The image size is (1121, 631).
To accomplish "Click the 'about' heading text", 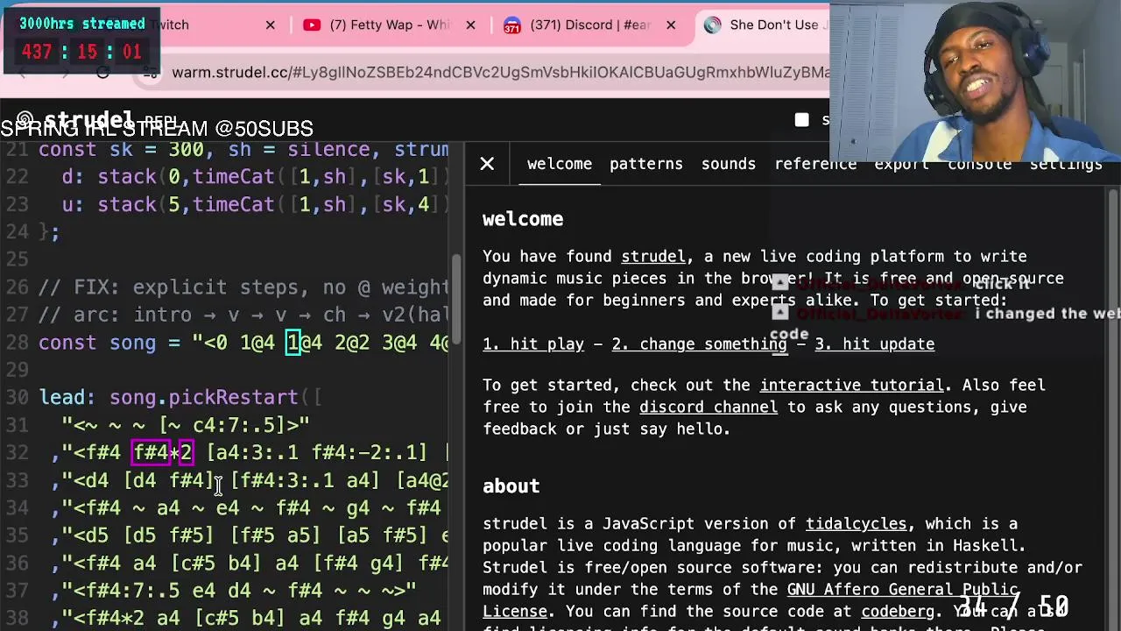I will 511,486.
